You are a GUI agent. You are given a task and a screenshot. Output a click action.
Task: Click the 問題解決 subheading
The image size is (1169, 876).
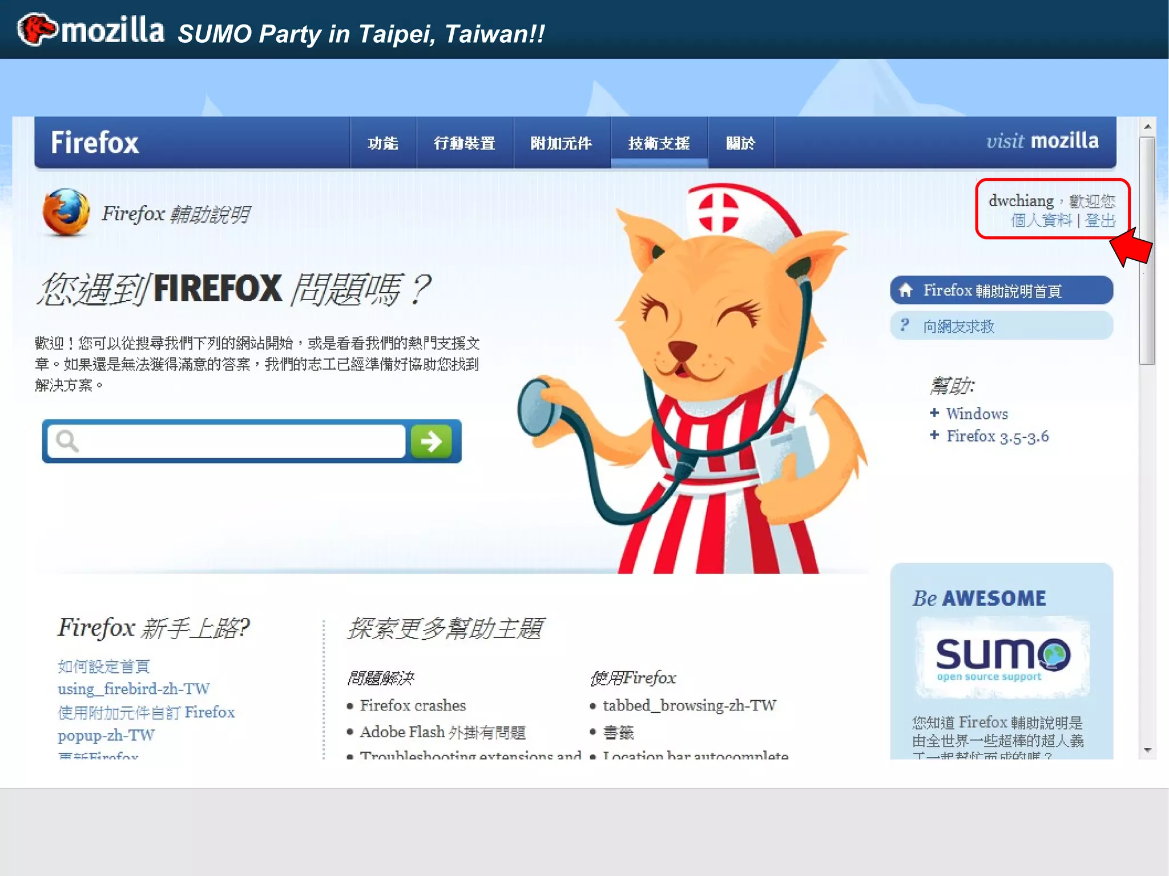coord(381,678)
